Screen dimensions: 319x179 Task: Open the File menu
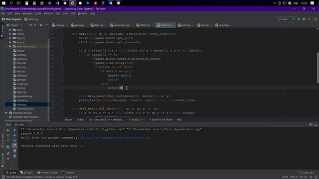(x=3, y=13)
